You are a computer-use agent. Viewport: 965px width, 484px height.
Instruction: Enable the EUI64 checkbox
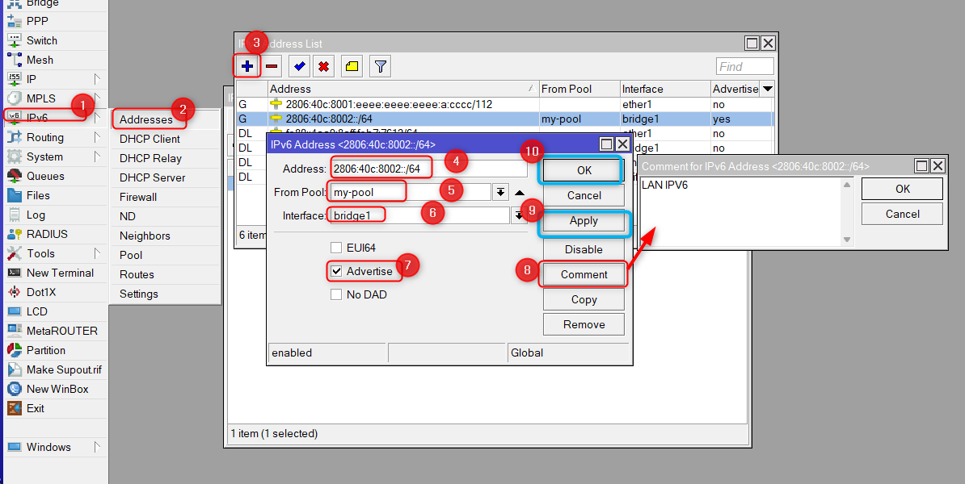click(336, 248)
